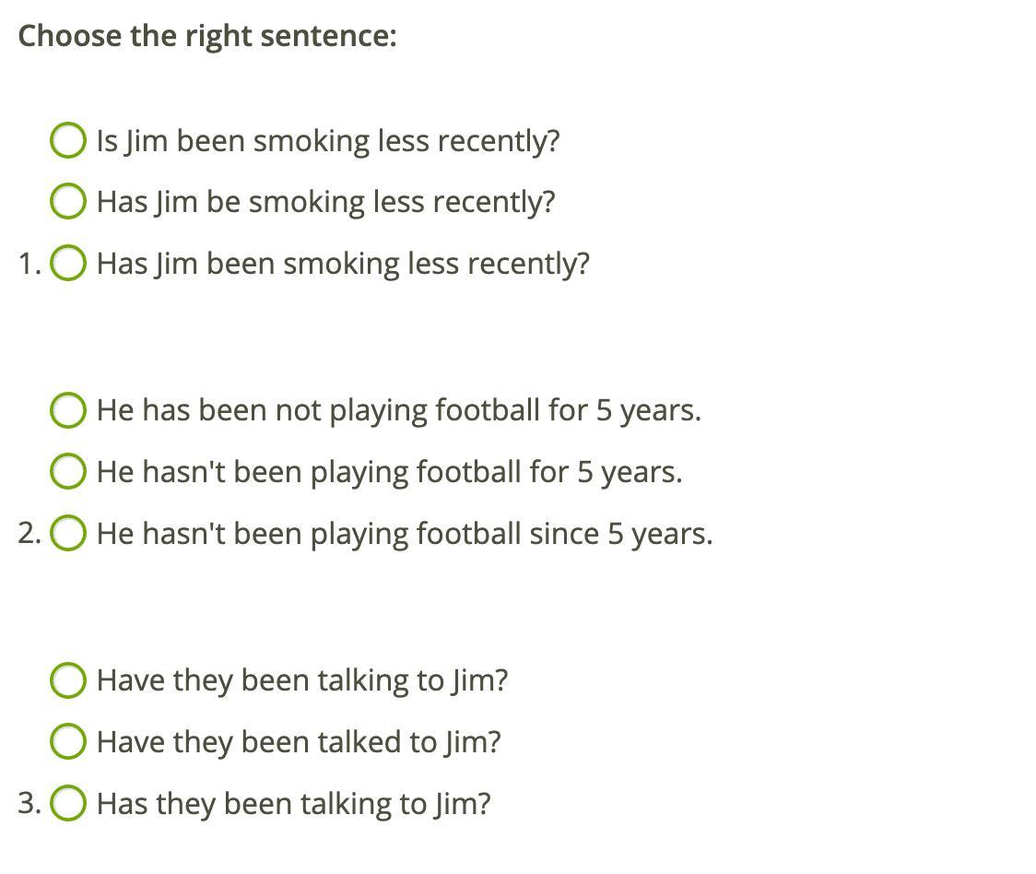This screenshot has width=1036, height=874.
Task: Select radio "Have they been talked to Jim?"
Action: [68, 741]
